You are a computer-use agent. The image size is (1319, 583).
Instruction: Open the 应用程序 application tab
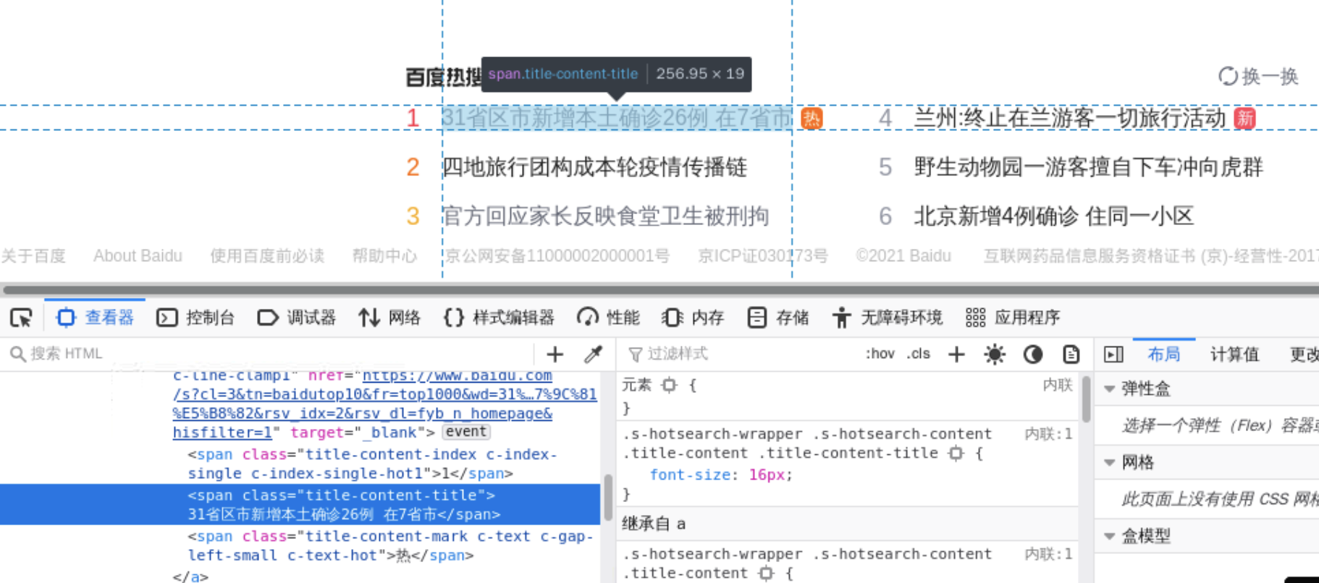(x=1013, y=318)
